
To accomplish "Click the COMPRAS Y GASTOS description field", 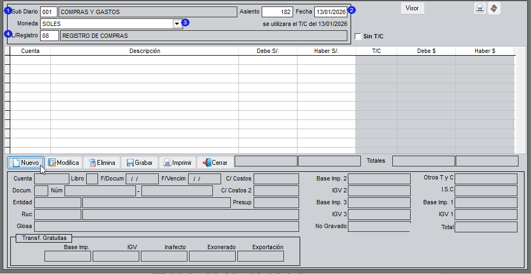I will [147, 12].
